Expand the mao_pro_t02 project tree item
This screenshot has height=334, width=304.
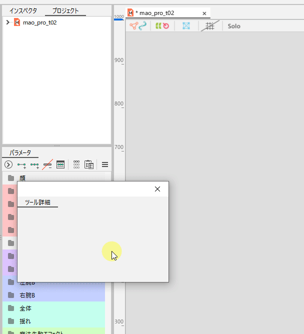coord(7,22)
